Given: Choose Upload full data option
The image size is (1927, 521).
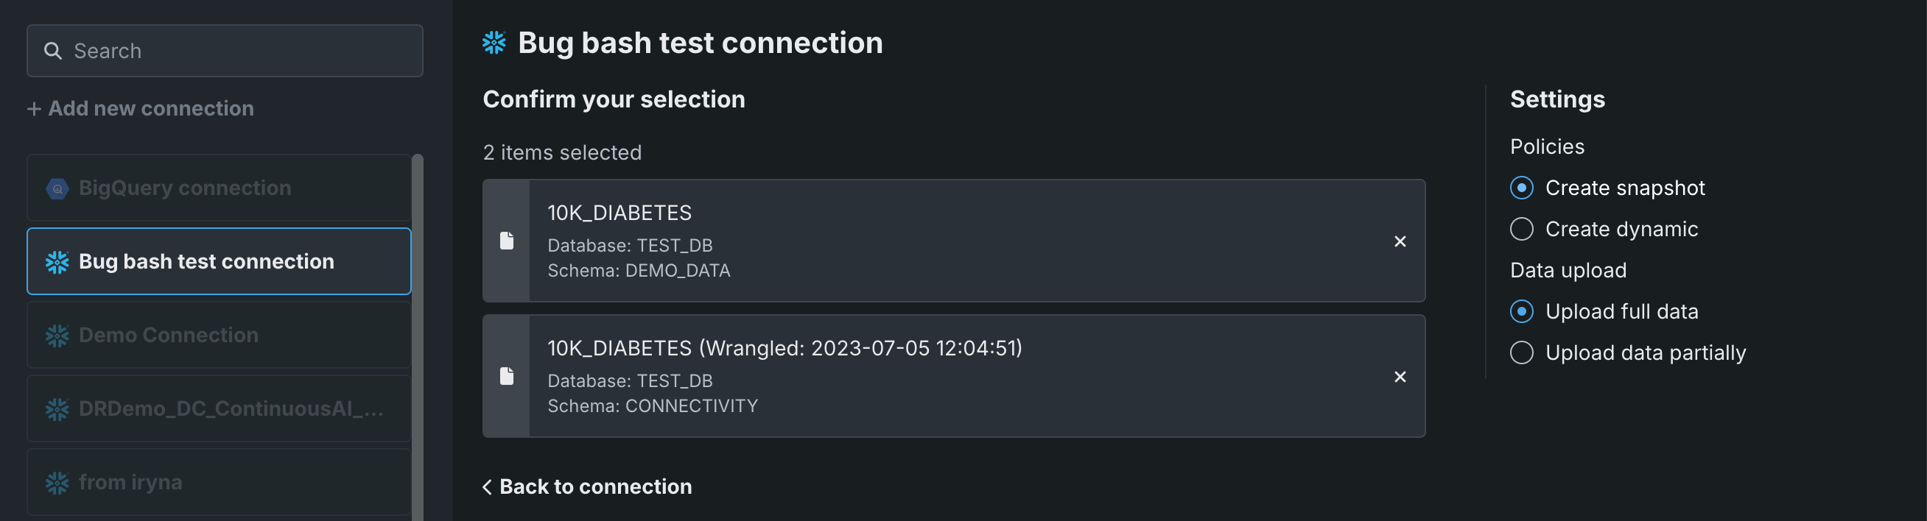Looking at the screenshot, I should click(x=1522, y=311).
